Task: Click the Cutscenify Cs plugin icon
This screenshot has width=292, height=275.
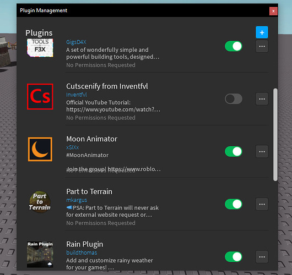Action: tap(40, 97)
